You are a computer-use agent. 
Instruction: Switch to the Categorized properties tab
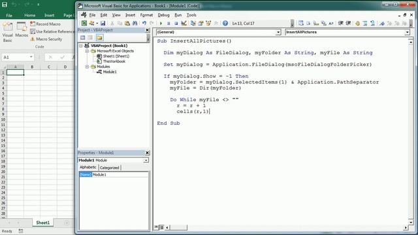(109, 168)
